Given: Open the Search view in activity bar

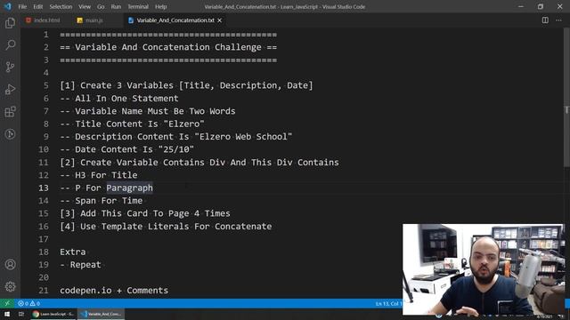Looking at the screenshot, I should click(10, 45).
